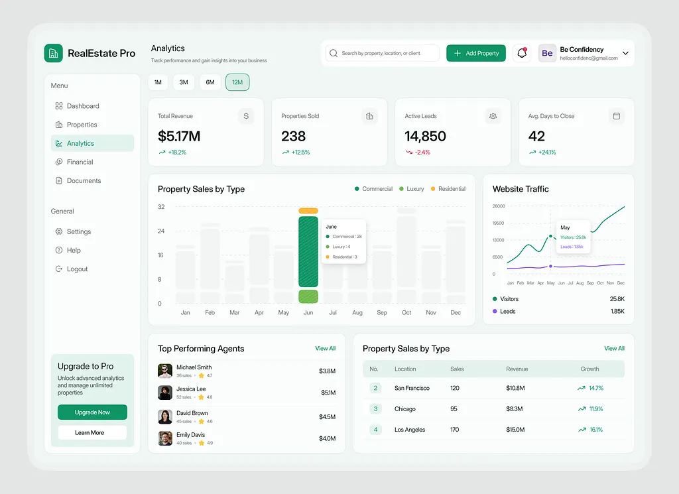This screenshot has height=494, width=679.
Task: Select the 3M time range
Action: click(184, 82)
